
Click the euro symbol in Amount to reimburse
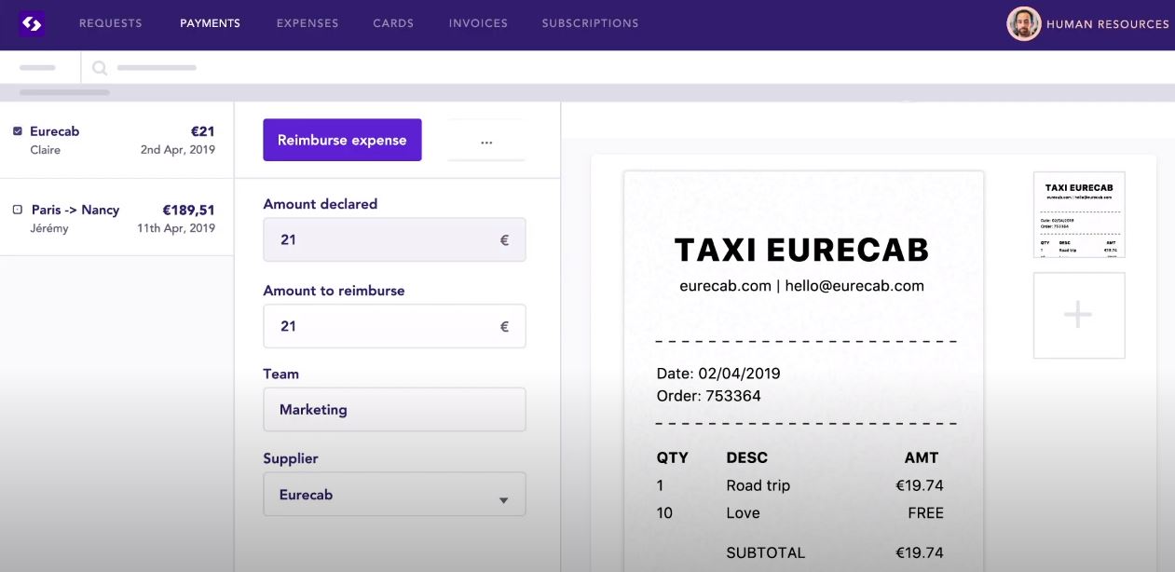504,326
